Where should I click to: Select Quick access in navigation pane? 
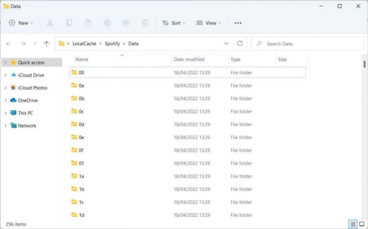[x=31, y=63]
